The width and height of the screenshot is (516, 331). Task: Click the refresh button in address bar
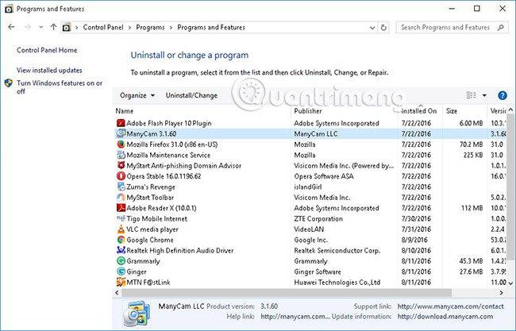(x=383, y=28)
